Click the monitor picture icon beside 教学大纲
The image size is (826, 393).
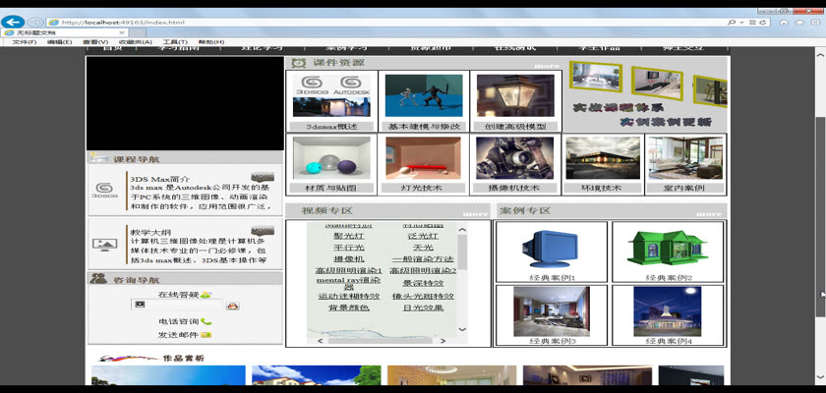point(104,244)
